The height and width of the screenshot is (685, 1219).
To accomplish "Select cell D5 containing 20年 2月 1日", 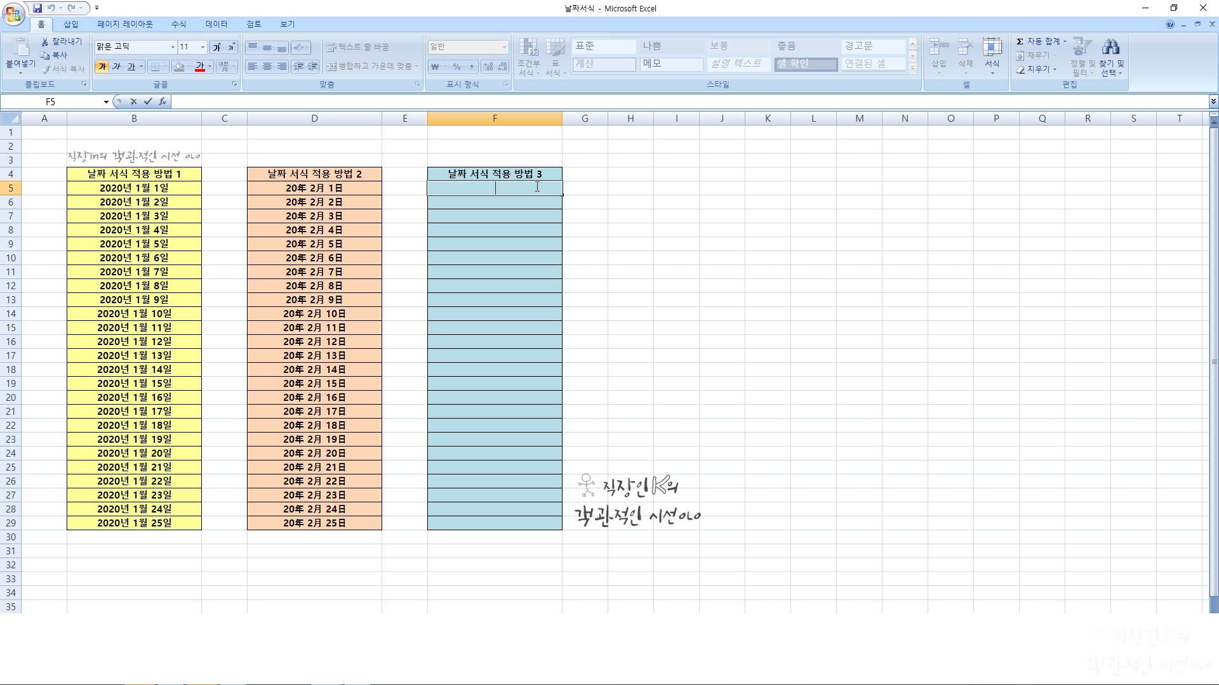I will 314,188.
